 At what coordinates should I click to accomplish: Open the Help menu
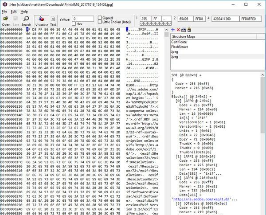click(x=24, y=12)
